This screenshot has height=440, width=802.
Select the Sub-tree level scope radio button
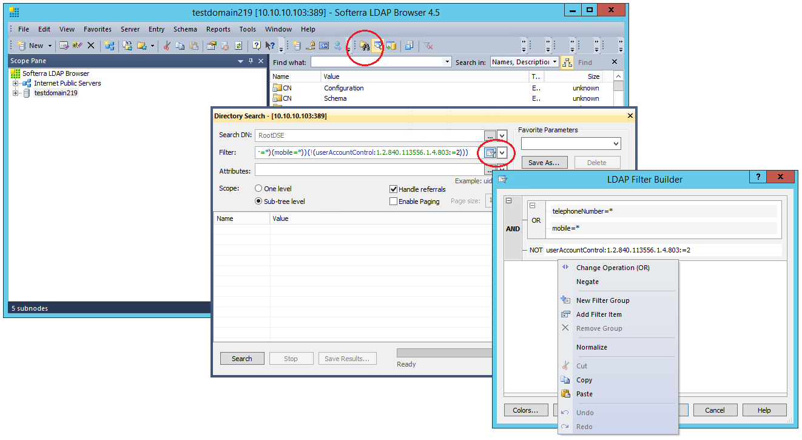point(258,201)
